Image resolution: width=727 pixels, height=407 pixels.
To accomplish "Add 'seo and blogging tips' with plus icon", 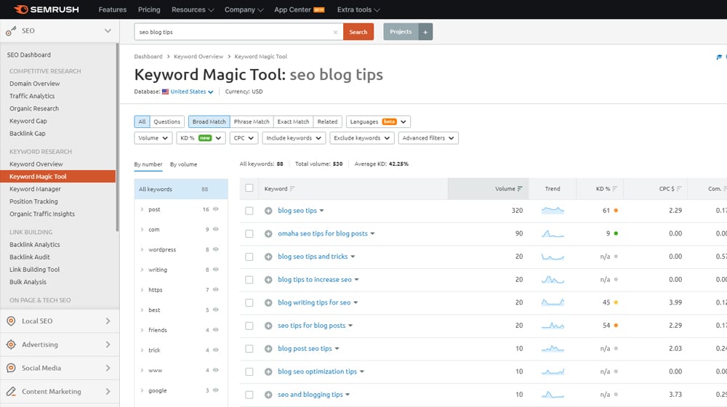I will click(x=268, y=395).
